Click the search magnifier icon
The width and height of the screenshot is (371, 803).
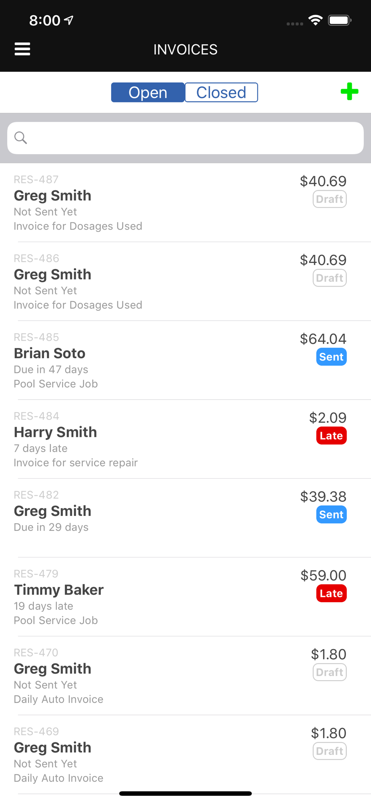pos(20,138)
